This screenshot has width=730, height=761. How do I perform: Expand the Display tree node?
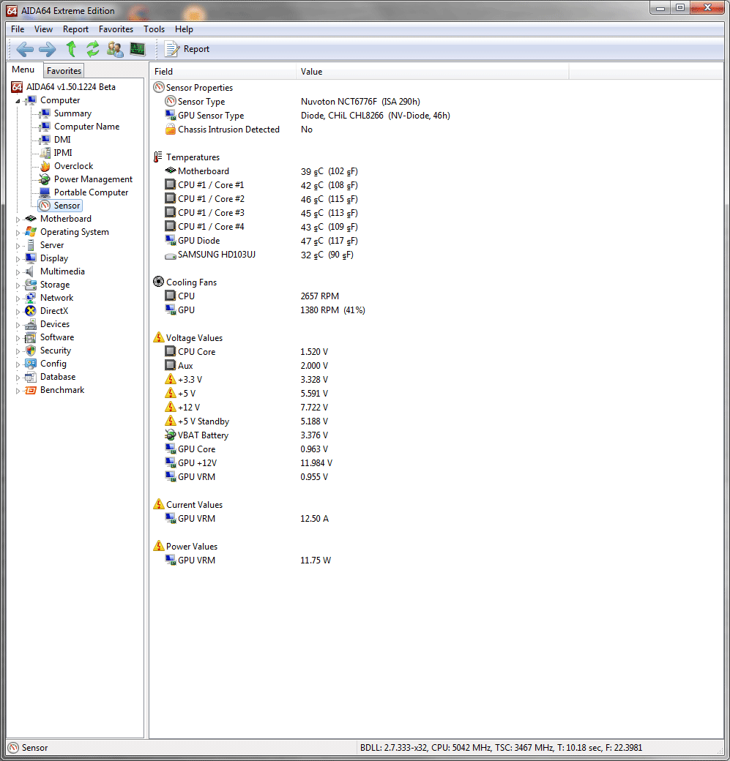tap(18, 259)
